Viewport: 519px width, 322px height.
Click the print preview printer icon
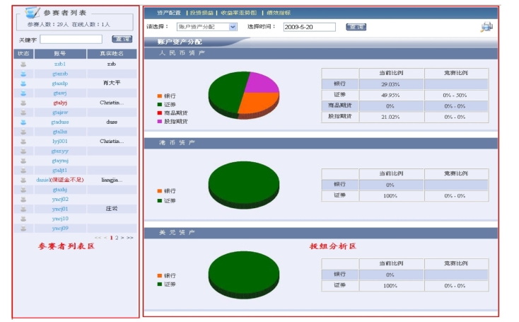tap(486, 26)
